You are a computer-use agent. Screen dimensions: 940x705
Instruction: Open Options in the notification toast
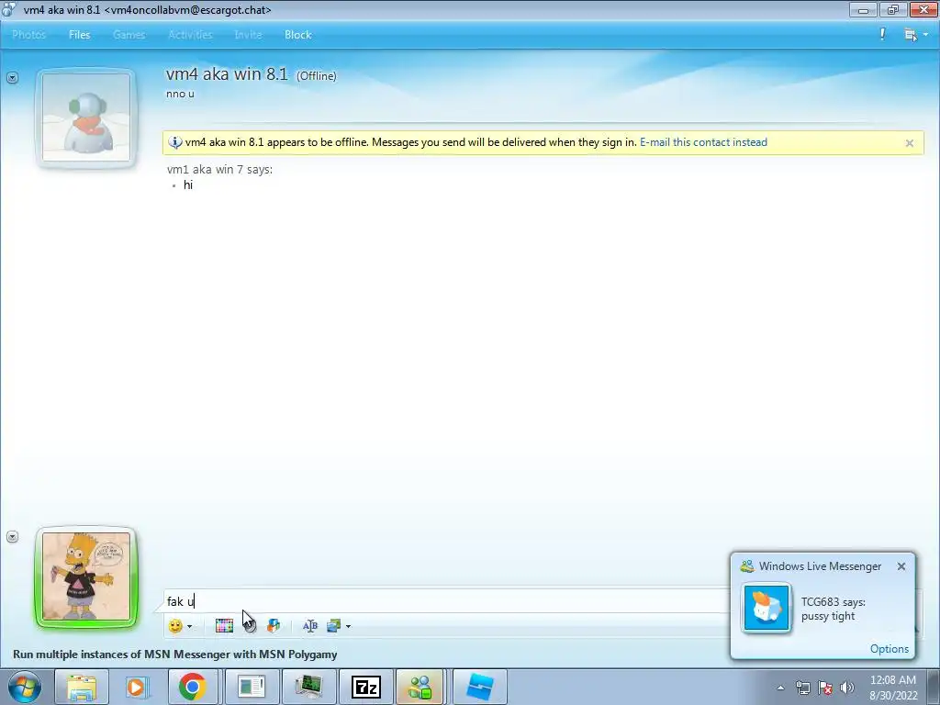889,649
